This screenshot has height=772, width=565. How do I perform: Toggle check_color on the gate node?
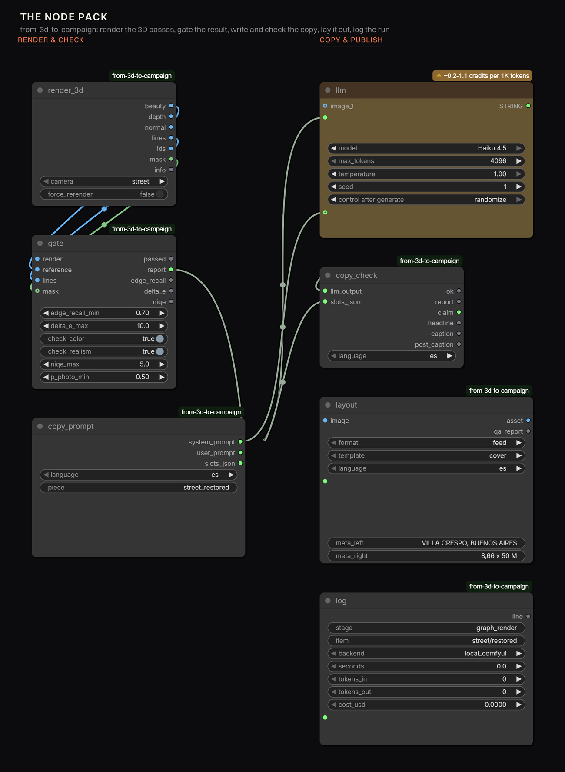104,338
